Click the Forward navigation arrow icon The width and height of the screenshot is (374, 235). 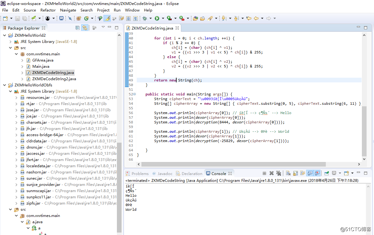click(269, 18)
